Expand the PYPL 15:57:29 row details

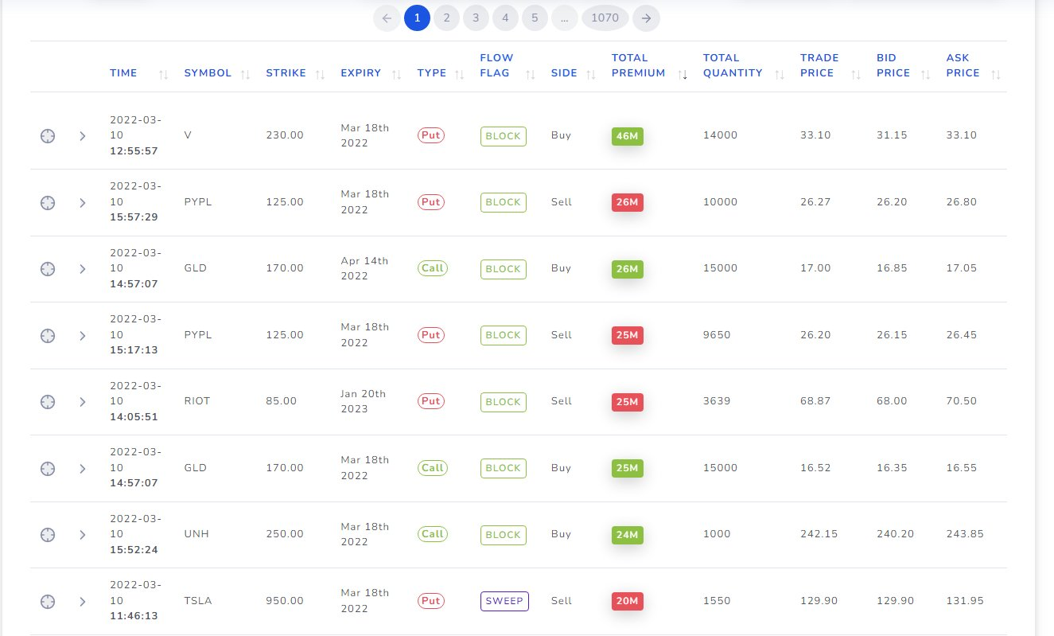click(x=82, y=203)
